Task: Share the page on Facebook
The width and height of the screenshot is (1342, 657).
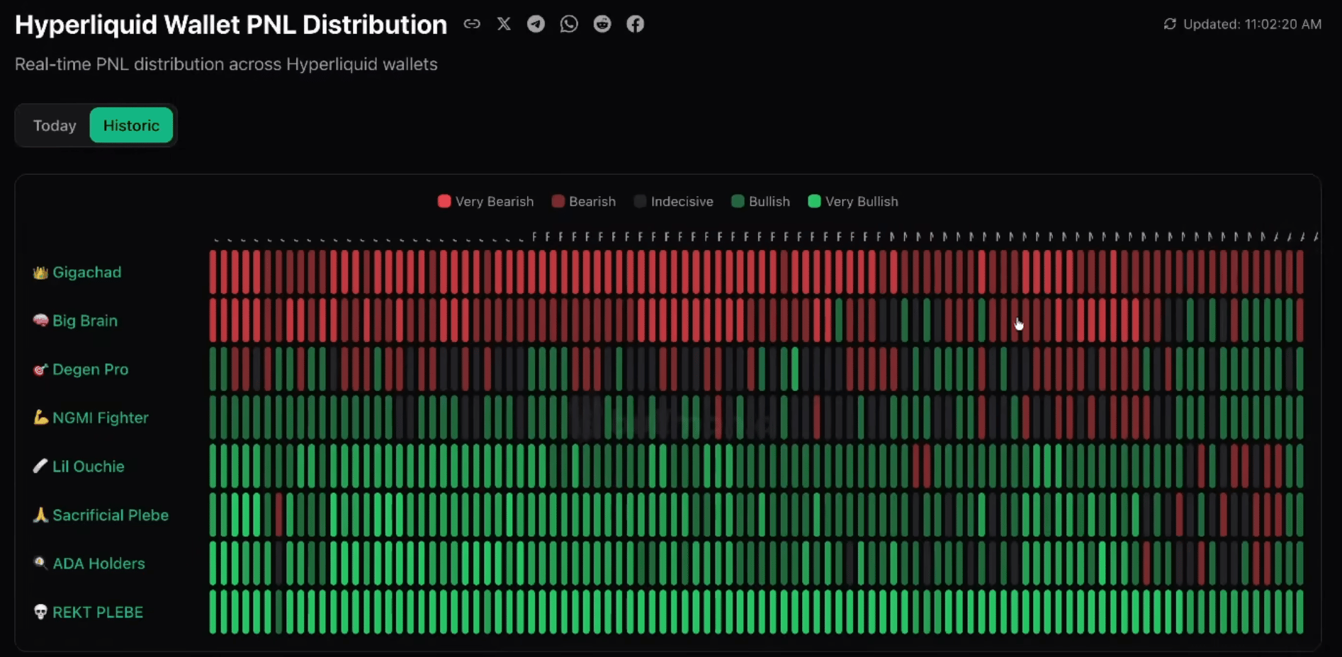Action: 636,24
